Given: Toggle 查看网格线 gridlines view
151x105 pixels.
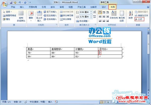Looking at the screenshot, I should coord(10,16).
